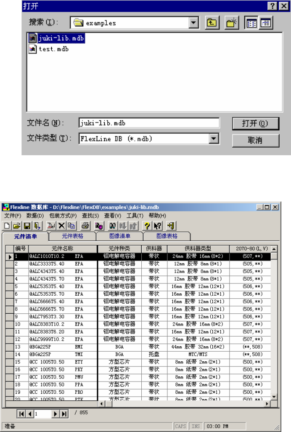Click the yellow question mark Help icon
291x432 pixels.
click(147, 226)
